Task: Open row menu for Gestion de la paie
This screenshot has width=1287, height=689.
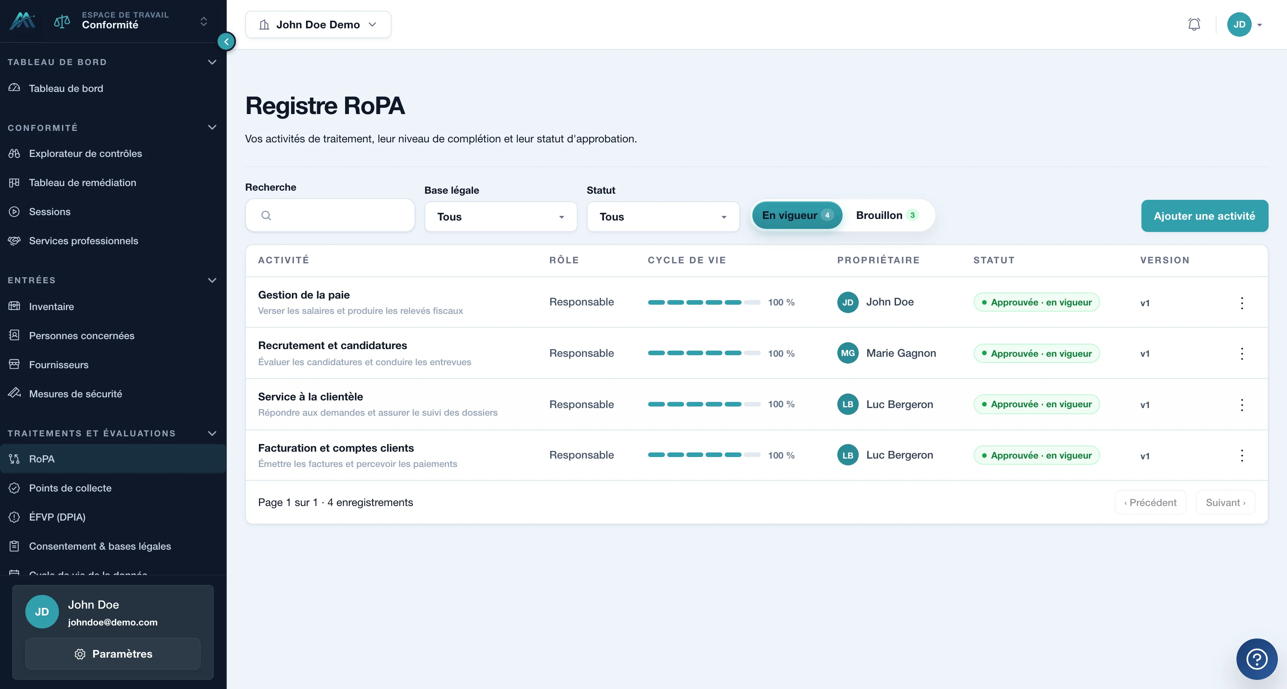Action: coord(1241,302)
